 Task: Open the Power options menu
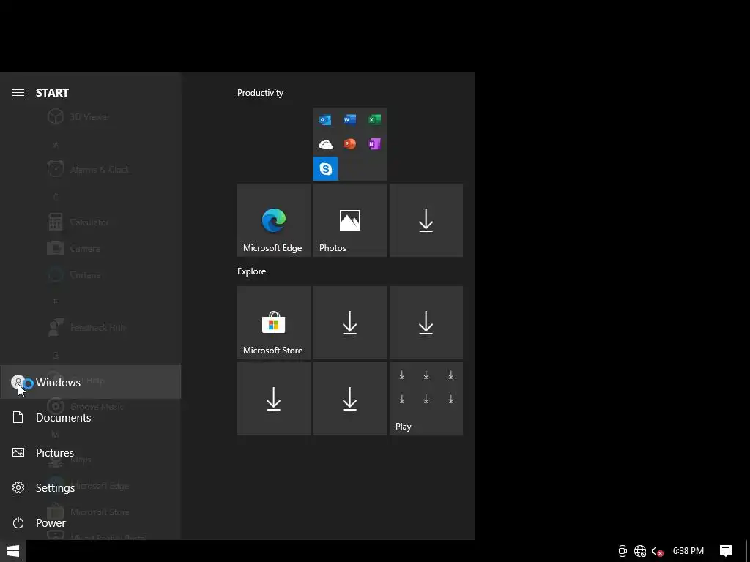(x=90, y=522)
